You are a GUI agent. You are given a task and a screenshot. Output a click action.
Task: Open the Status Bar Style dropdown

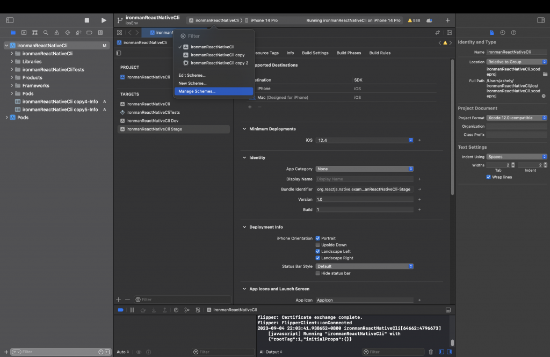364,266
